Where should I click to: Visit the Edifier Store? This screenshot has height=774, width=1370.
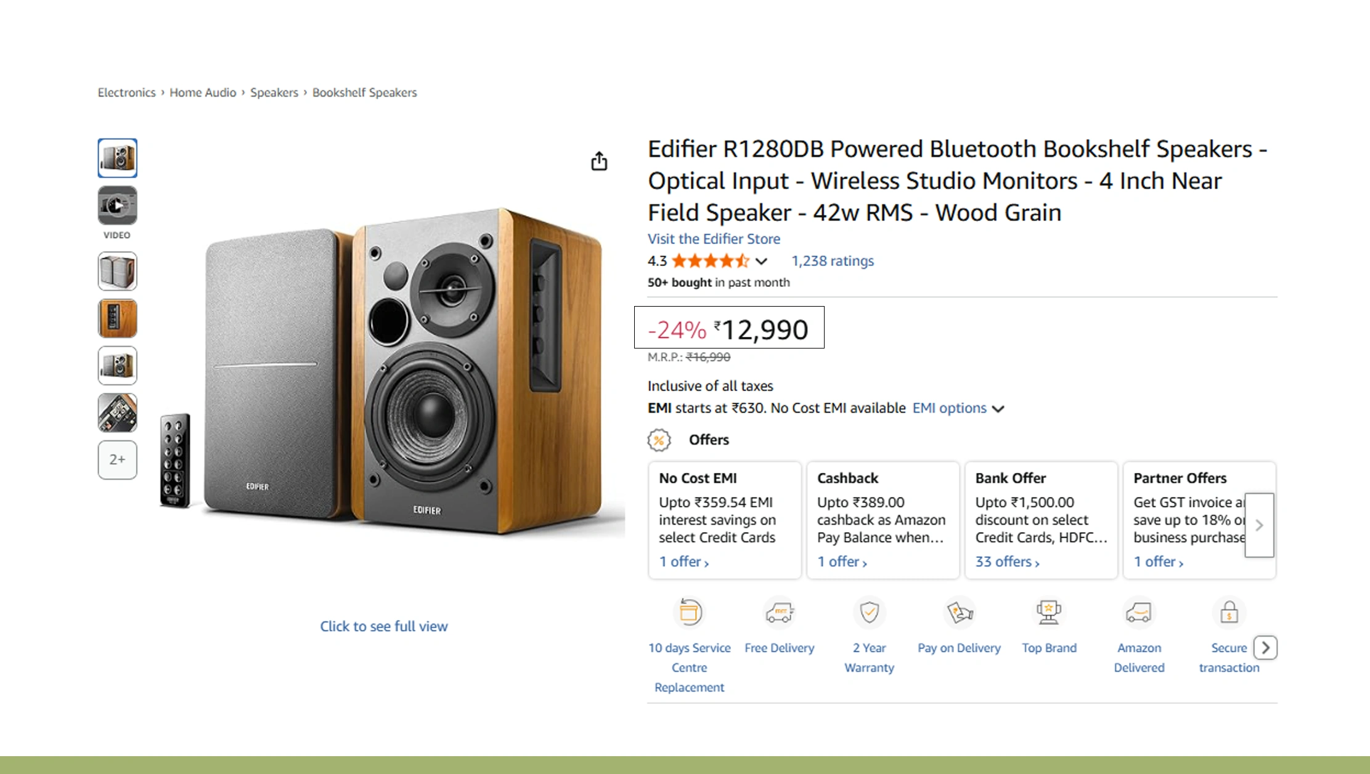tap(713, 239)
